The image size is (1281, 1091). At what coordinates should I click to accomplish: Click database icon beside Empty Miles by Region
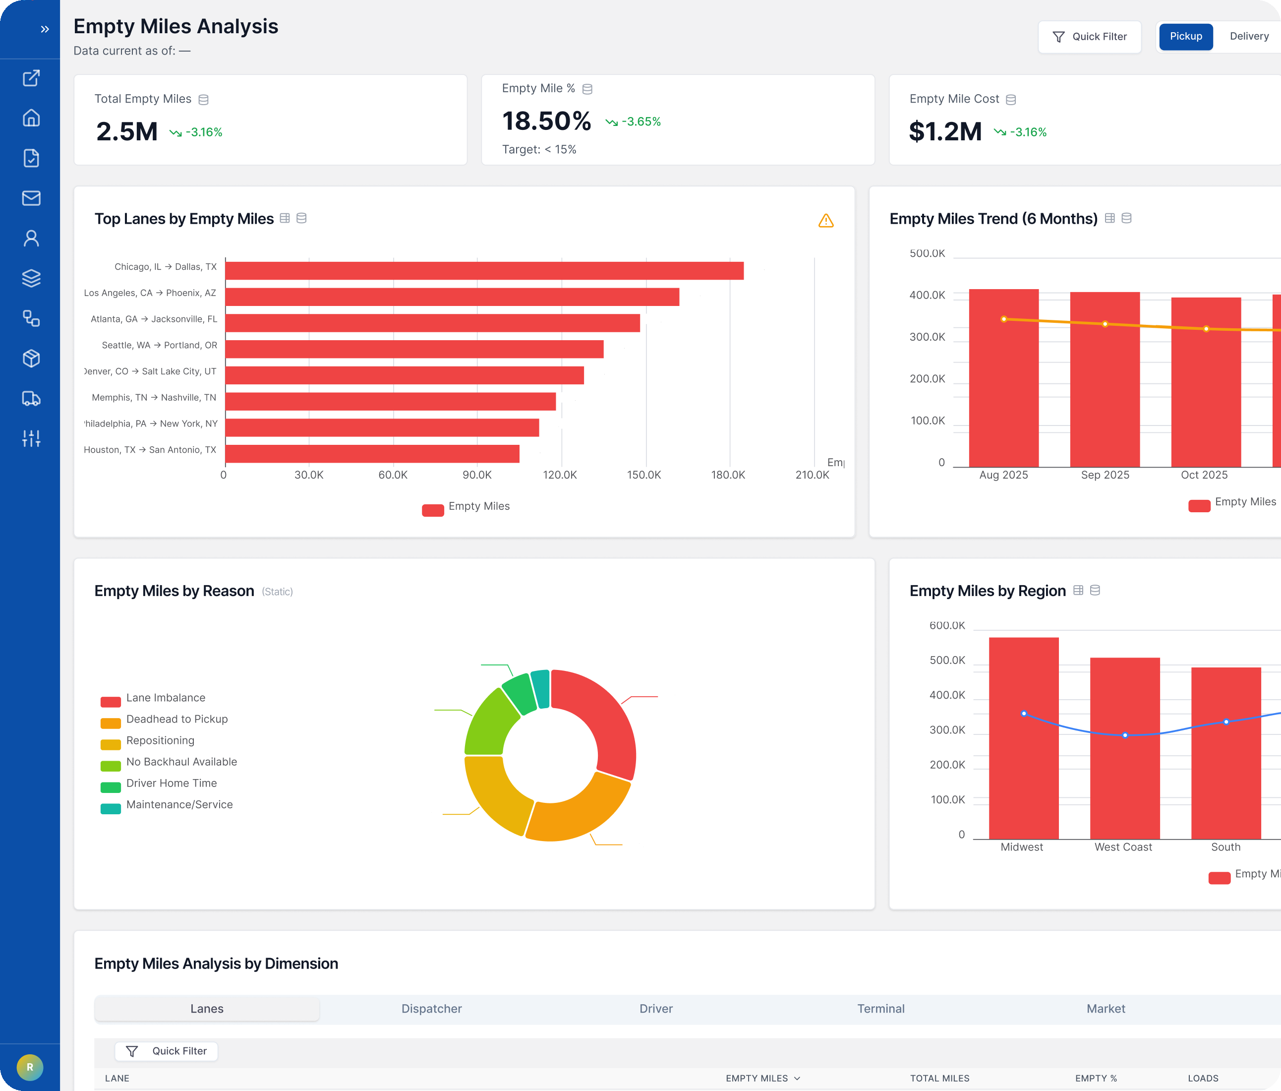click(x=1095, y=590)
